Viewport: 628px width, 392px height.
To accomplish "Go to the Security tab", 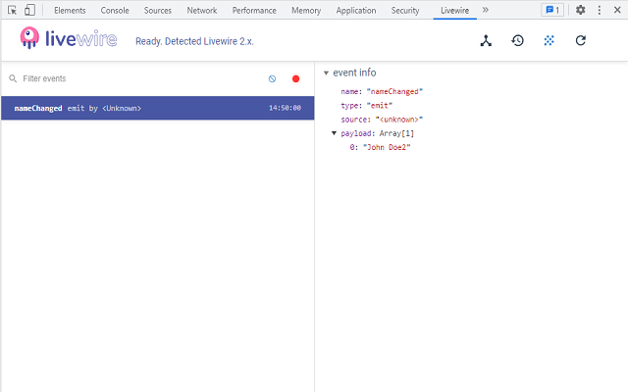I will coord(405,11).
